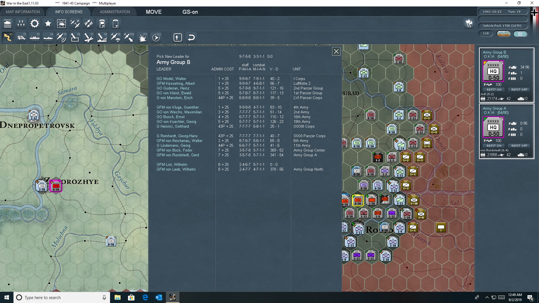Screen dimensions: 539x303
Task: Click the losses crosses icon
Action: (x=21, y=24)
